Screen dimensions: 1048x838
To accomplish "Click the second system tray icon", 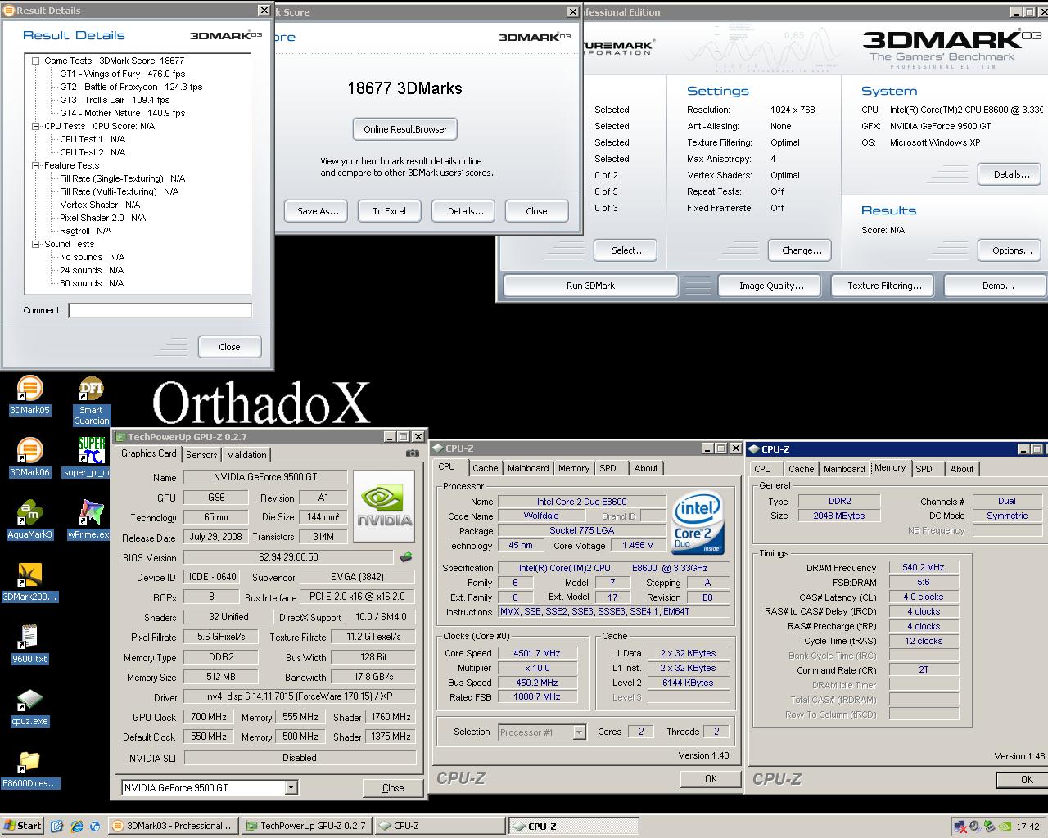I will (x=975, y=827).
